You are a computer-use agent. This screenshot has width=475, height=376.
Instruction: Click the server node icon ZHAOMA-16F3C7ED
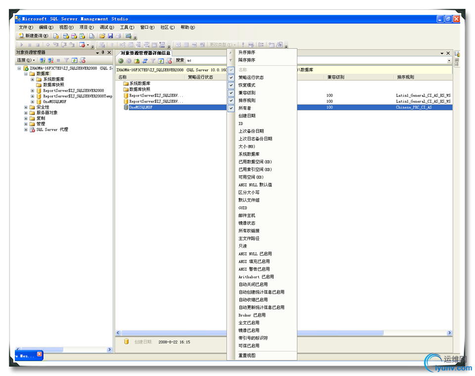[26, 68]
